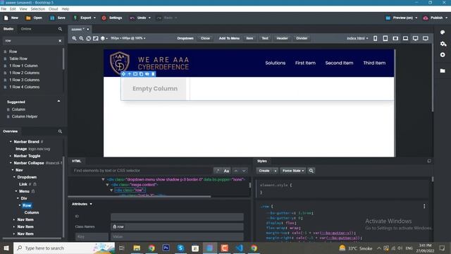
Task: Select parent using the up arrow icon
Action: pyautogui.click(x=130, y=74)
